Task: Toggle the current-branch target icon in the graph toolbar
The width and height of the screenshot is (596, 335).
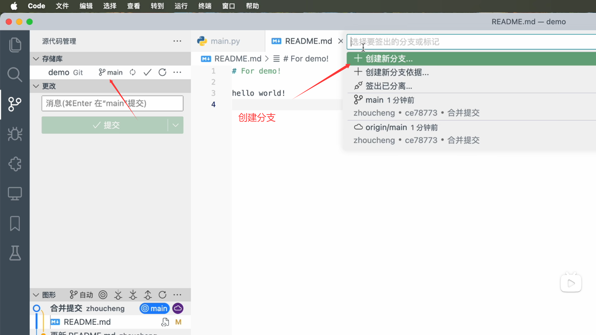Action: click(x=103, y=295)
